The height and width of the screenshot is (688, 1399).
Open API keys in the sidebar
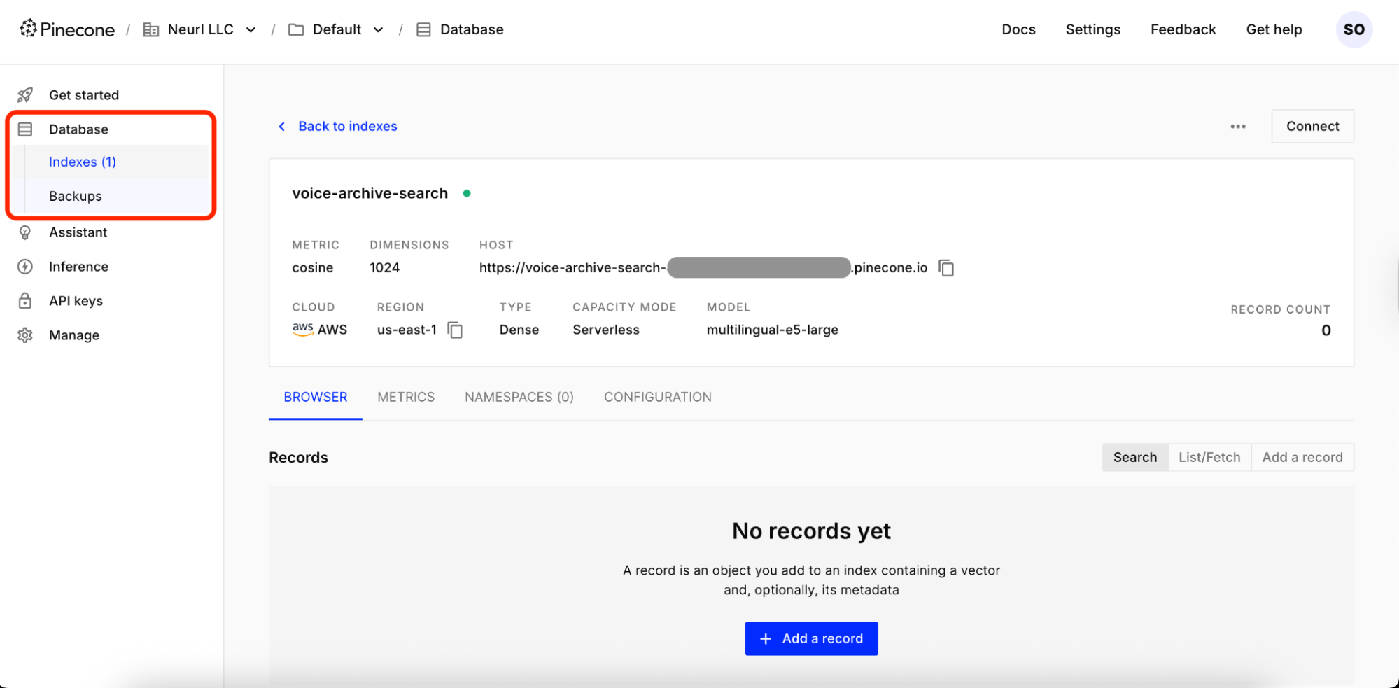[x=76, y=301]
